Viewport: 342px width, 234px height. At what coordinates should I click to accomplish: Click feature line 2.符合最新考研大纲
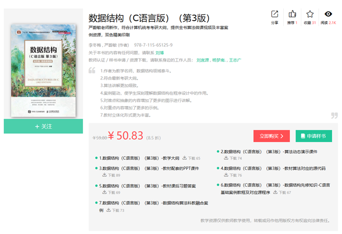pos(119,78)
